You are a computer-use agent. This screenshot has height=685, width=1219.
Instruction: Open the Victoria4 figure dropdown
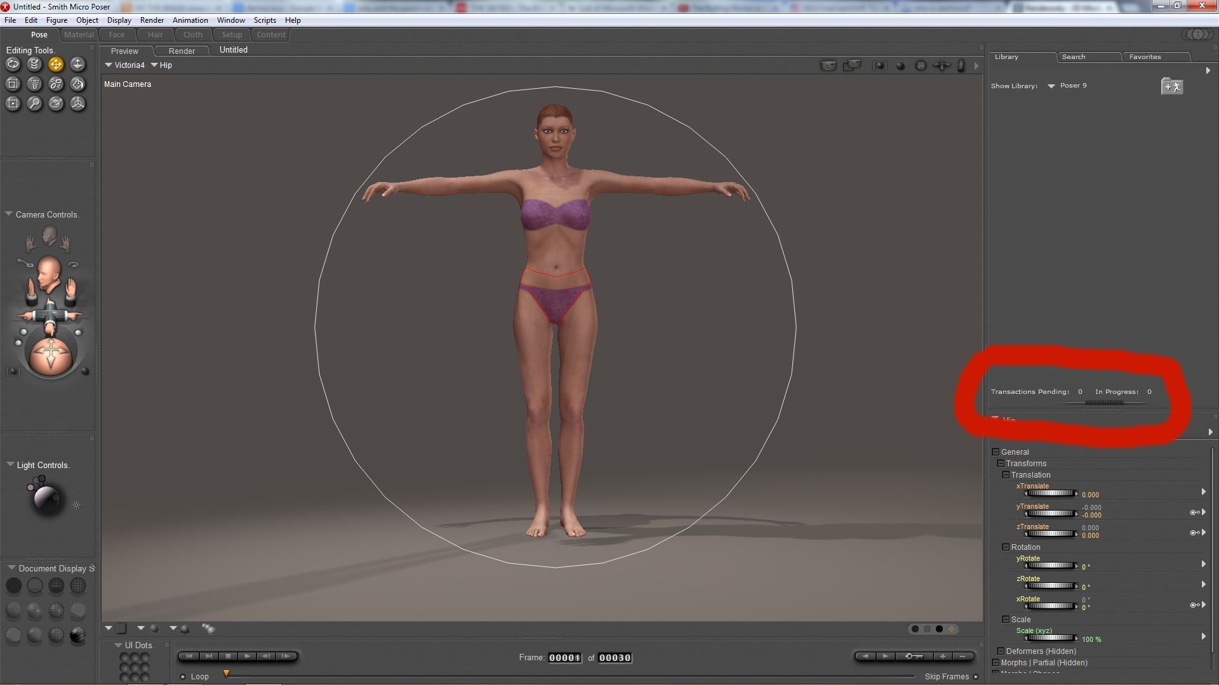pos(124,65)
